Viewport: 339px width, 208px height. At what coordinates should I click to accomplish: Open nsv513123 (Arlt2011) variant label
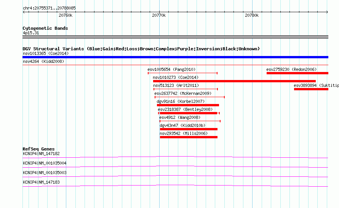click(x=176, y=85)
